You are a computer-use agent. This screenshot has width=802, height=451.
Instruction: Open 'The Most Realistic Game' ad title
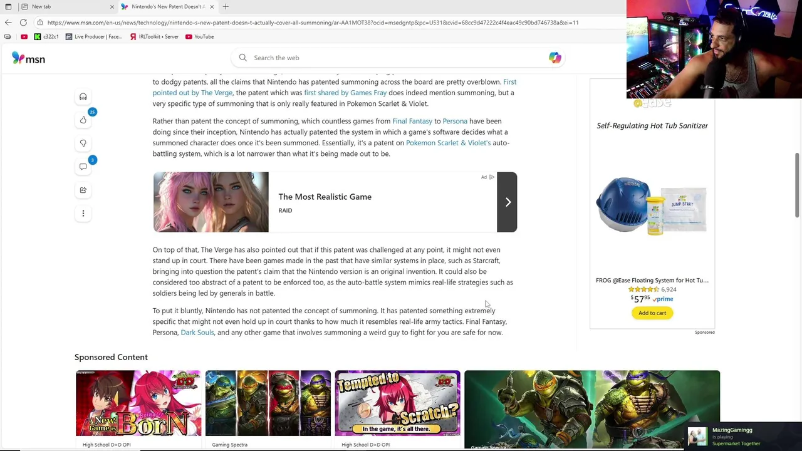325,197
